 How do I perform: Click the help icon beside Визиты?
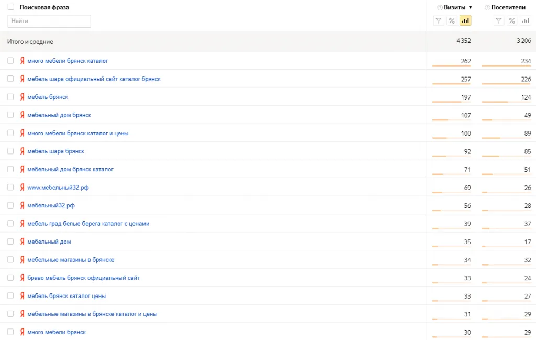440,7
